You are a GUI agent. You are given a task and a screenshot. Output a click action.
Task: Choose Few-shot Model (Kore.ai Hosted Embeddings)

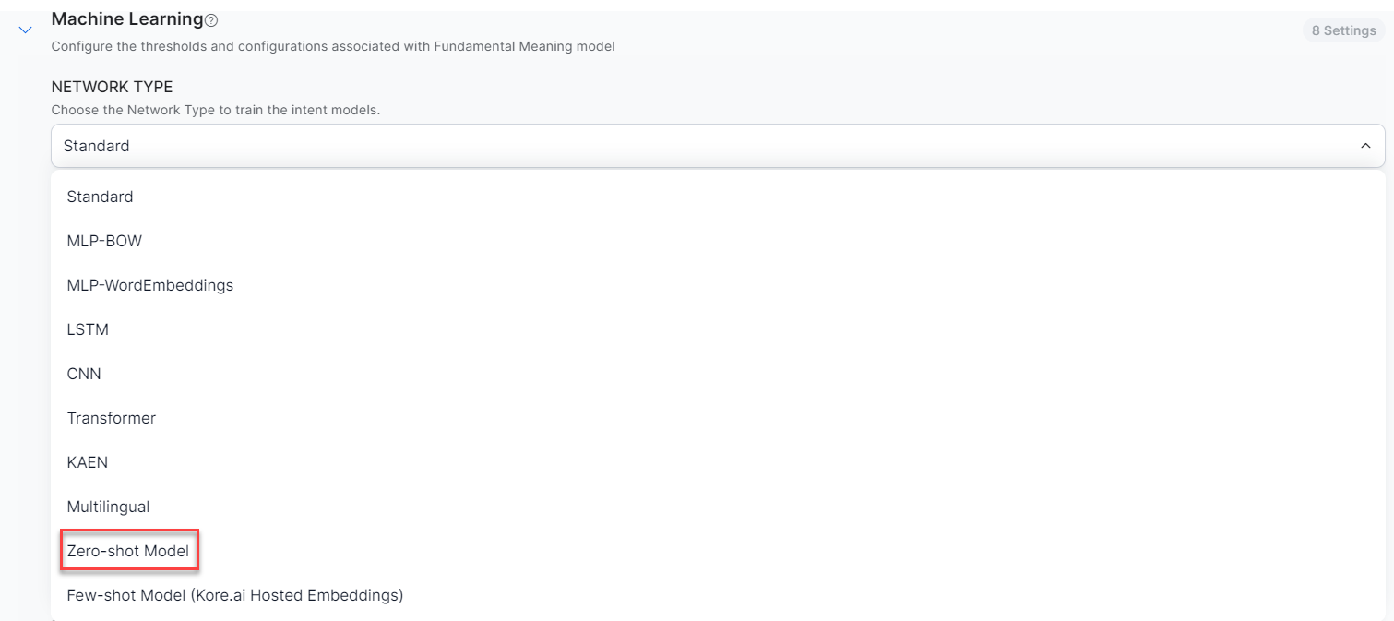(x=234, y=595)
